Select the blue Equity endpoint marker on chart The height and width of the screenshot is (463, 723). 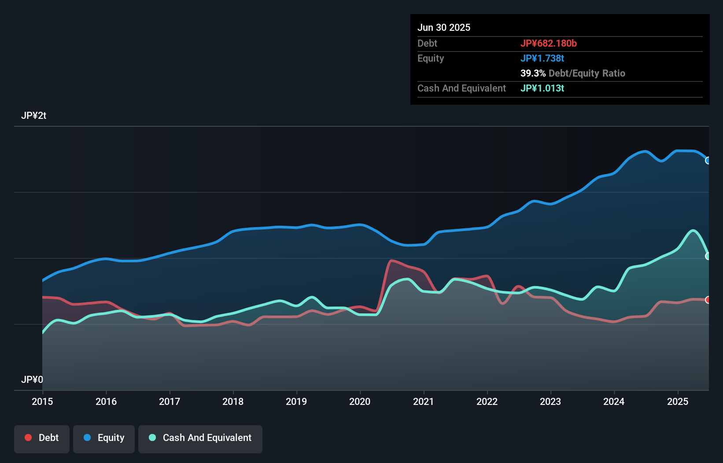click(708, 161)
